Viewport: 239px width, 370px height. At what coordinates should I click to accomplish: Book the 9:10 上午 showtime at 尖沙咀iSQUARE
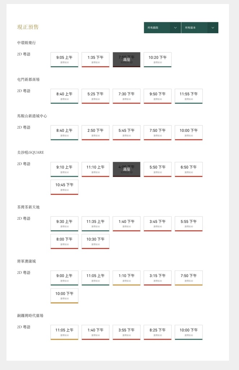pyautogui.click(x=64, y=169)
